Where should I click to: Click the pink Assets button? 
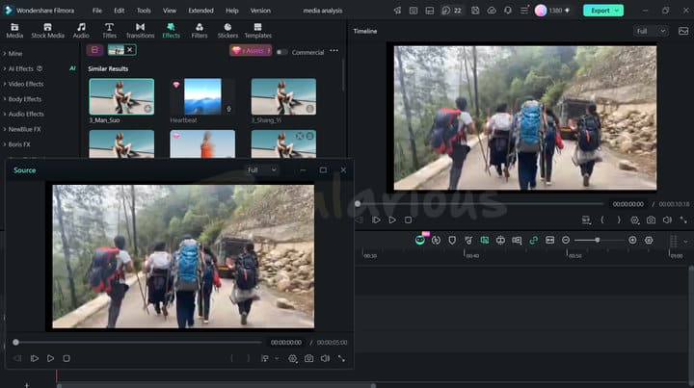251,51
